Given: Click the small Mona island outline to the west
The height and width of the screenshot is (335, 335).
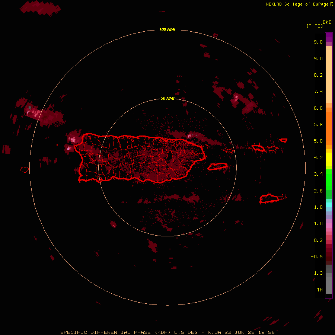Looking at the screenshot, I should (25, 170).
